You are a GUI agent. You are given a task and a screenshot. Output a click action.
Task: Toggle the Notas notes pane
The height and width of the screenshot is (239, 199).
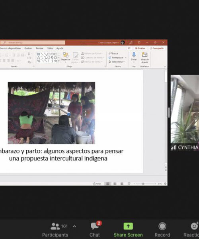[97, 184]
